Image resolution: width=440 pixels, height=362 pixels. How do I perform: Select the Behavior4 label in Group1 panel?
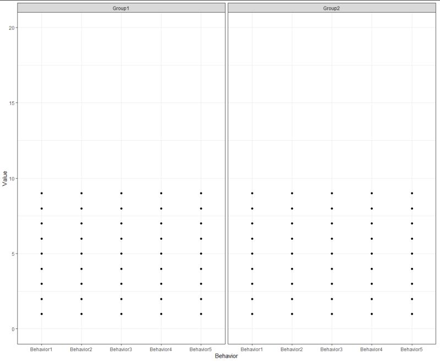pyautogui.click(x=162, y=348)
